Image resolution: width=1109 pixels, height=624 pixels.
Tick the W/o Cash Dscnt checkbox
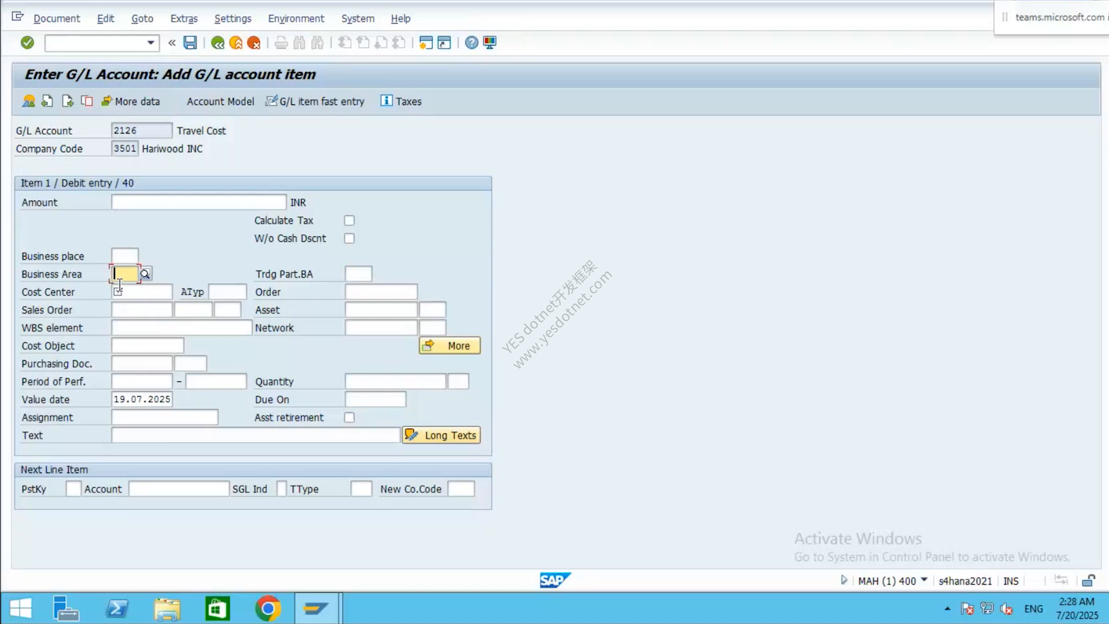[349, 239]
